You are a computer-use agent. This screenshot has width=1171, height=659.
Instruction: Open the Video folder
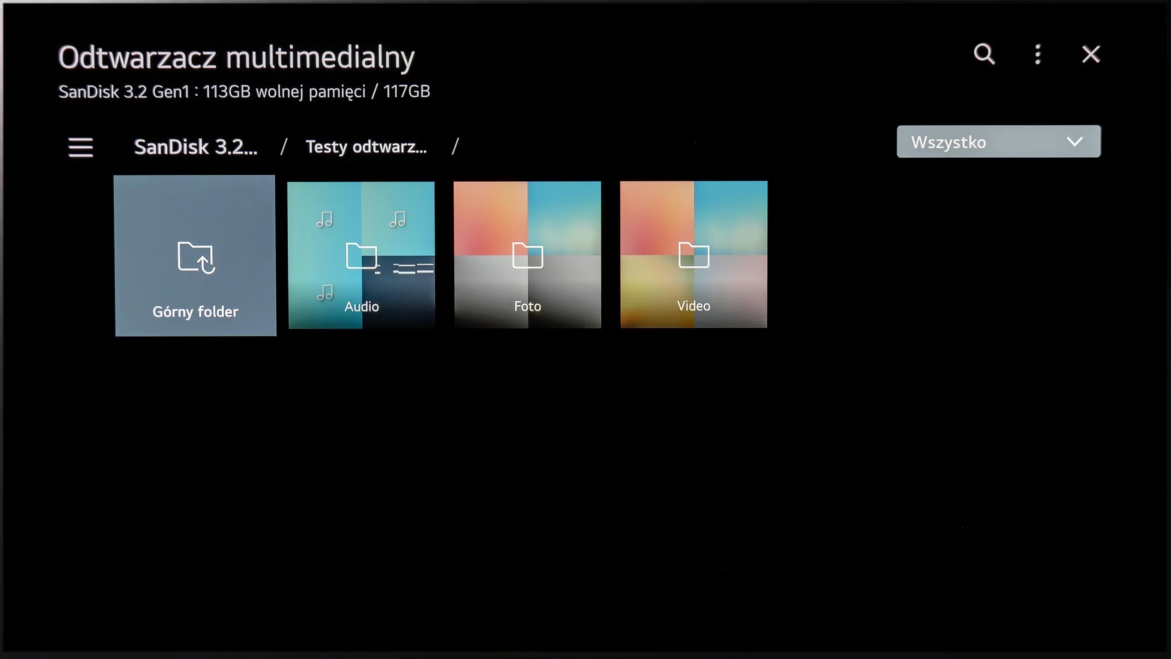694,254
